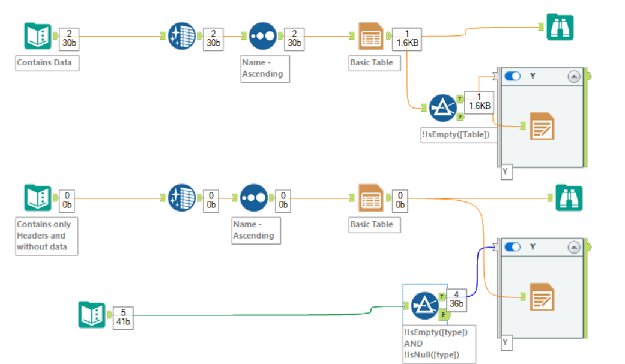Disable the bottom container's blue toggle
The height and width of the screenshot is (364, 625).
pos(513,247)
